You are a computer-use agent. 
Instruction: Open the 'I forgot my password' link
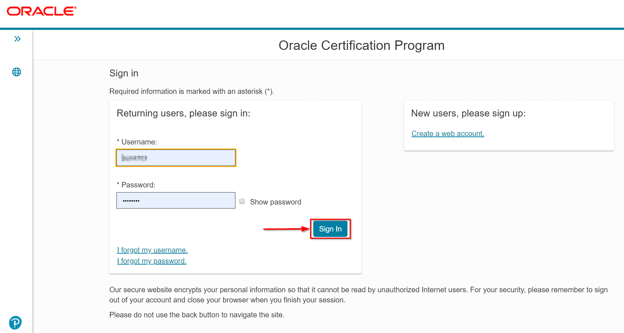point(151,261)
